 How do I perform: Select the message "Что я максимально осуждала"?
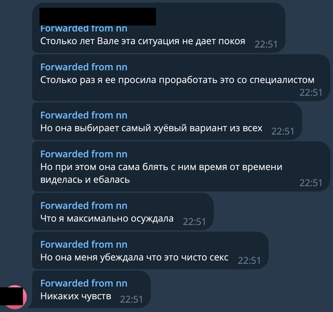tap(107, 219)
